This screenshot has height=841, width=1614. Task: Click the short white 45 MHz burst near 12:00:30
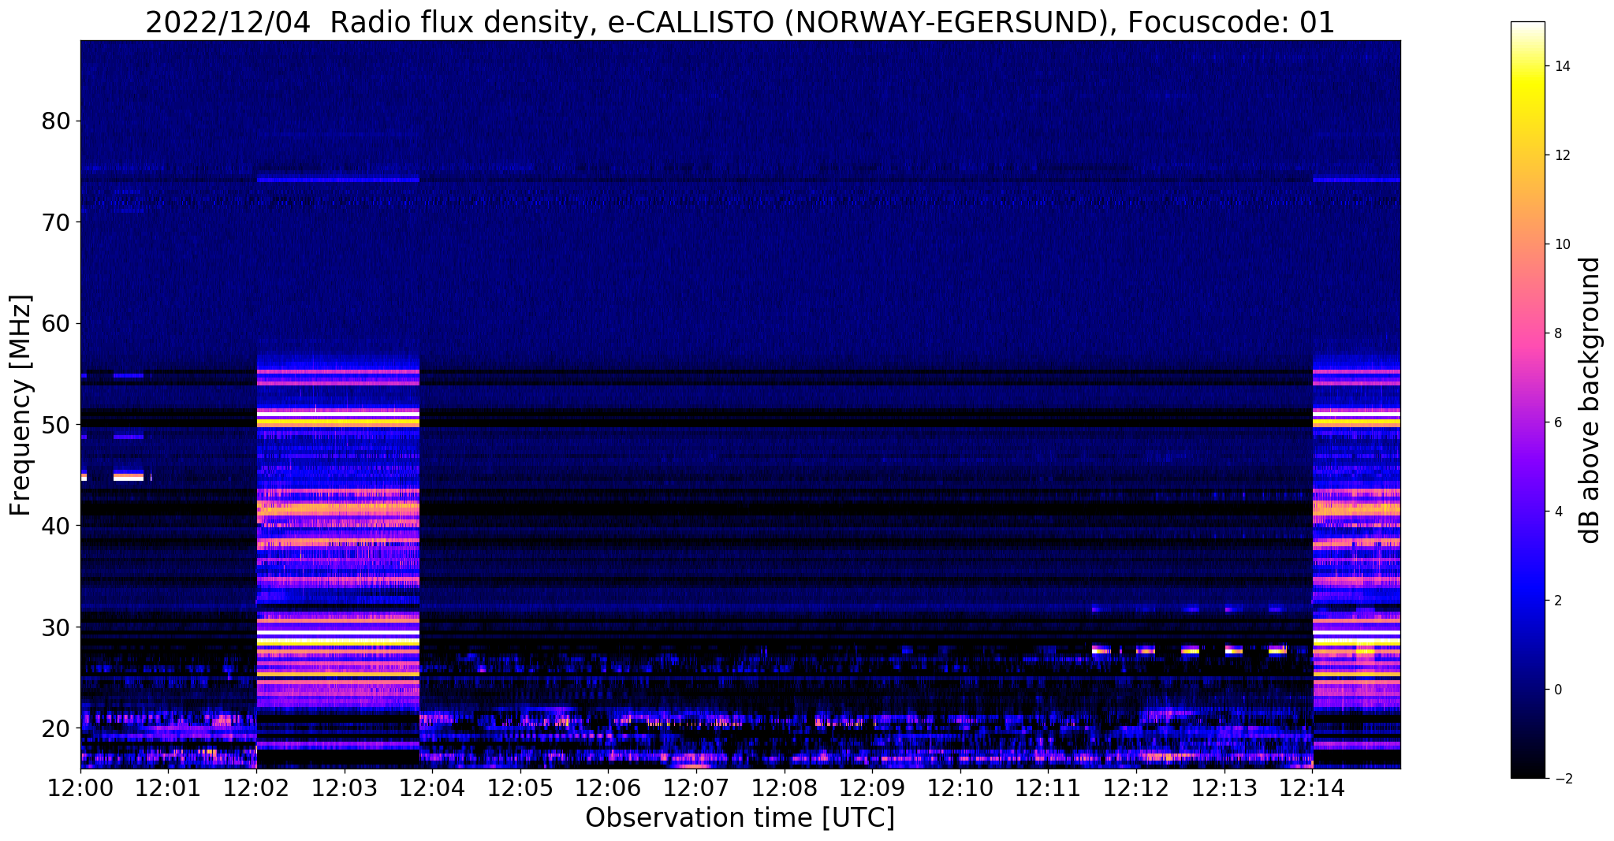[129, 476]
